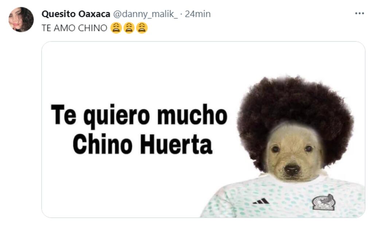This screenshot has height=225, width=372.
Task: Click the Mexico federation crest on jersey
Action: pyautogui.click(x=324, y=202)
